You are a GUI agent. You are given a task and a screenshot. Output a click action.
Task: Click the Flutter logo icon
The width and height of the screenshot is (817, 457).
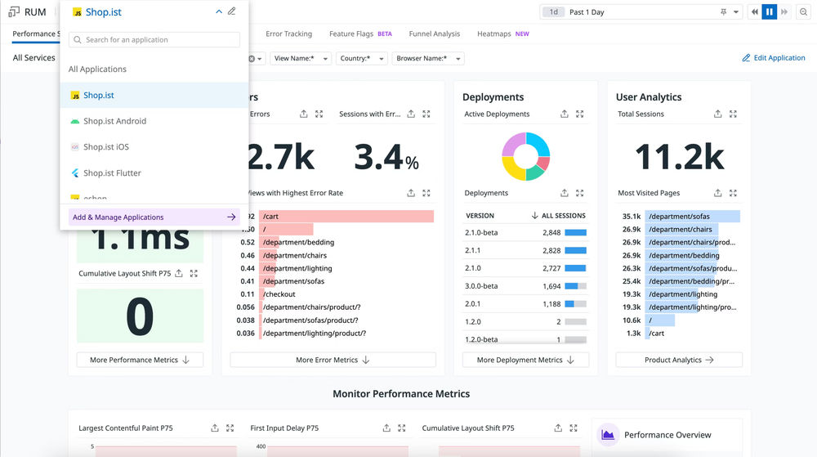pyautogui.click(x=75, y=173)
